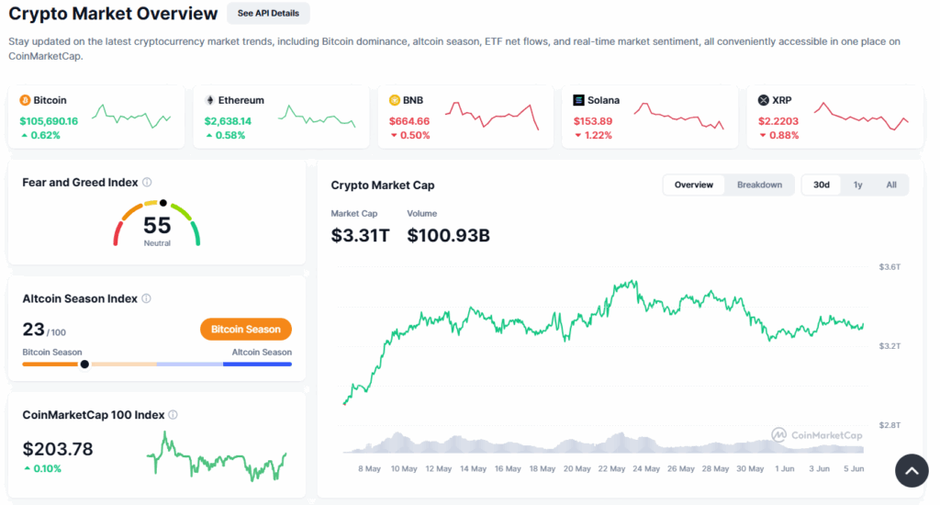The image size is (940, 505).
Task: Click the $3.6T y-axis label
Action: [x=890, y=267]
